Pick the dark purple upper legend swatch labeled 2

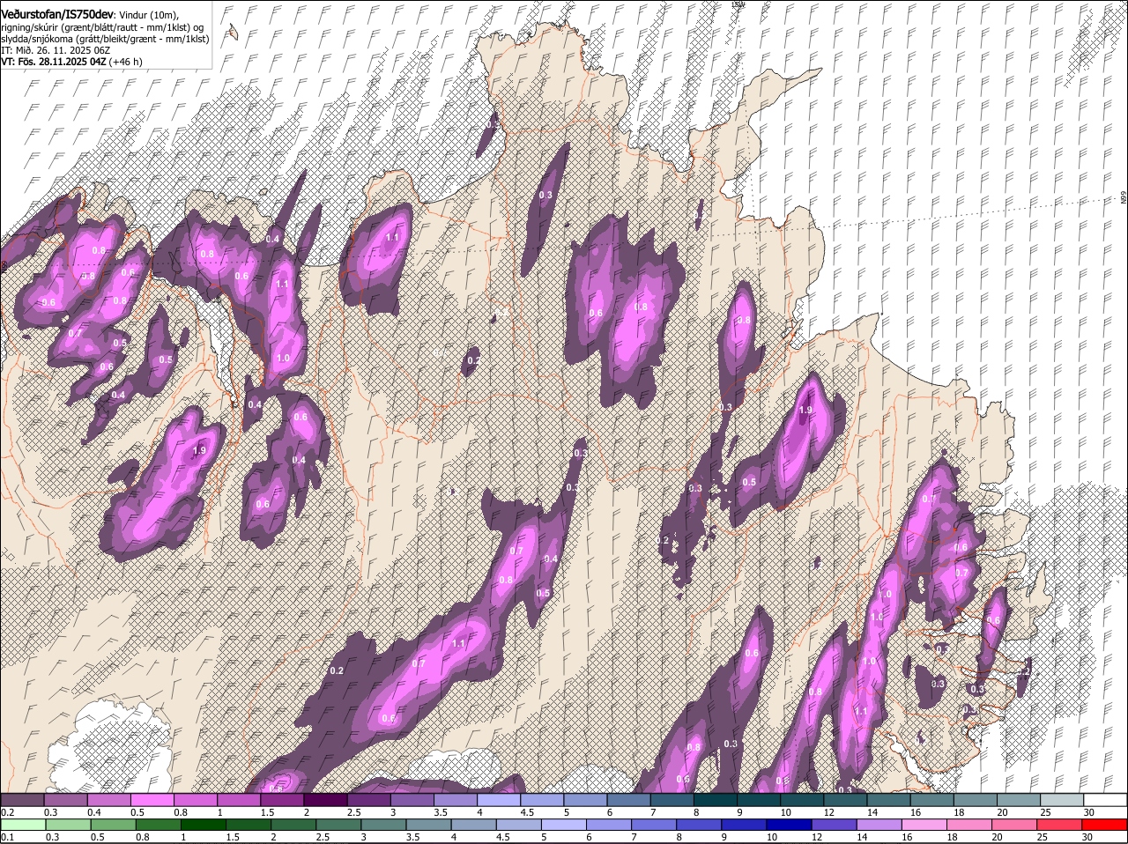(326, 799)
